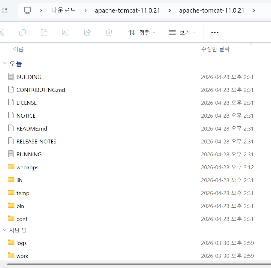Click the Cut scissors icon in toolbar
This screenshot has width=271, height=268.
pyautogui.click(x=2, y=32)
